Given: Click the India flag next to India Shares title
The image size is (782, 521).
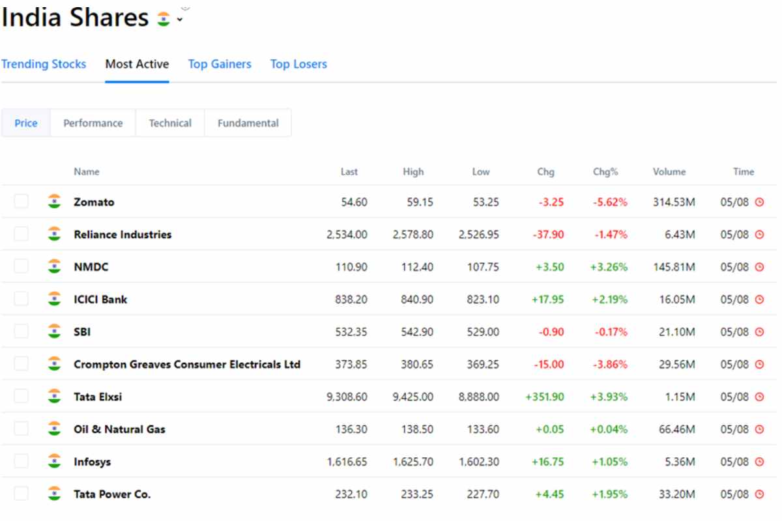Looking at the screenshot, I should [163, 20].
